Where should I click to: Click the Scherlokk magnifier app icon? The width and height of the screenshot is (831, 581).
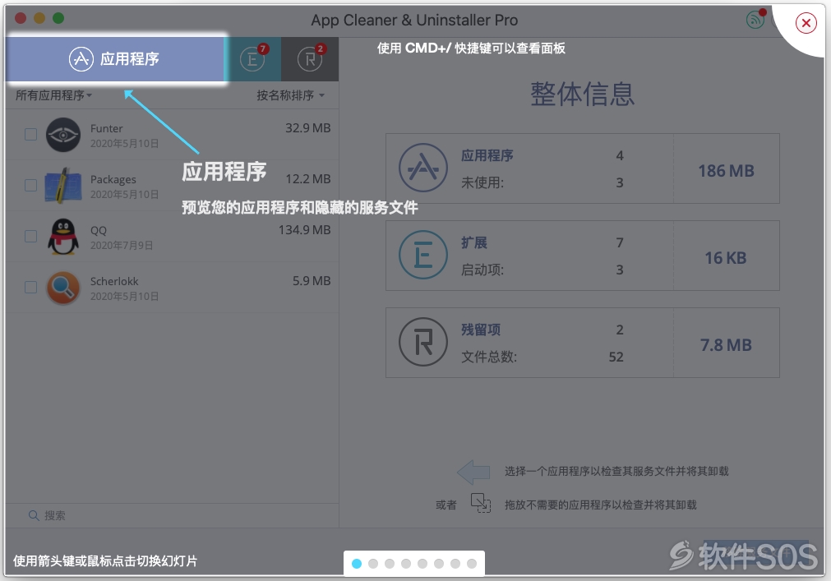point(63,288)
